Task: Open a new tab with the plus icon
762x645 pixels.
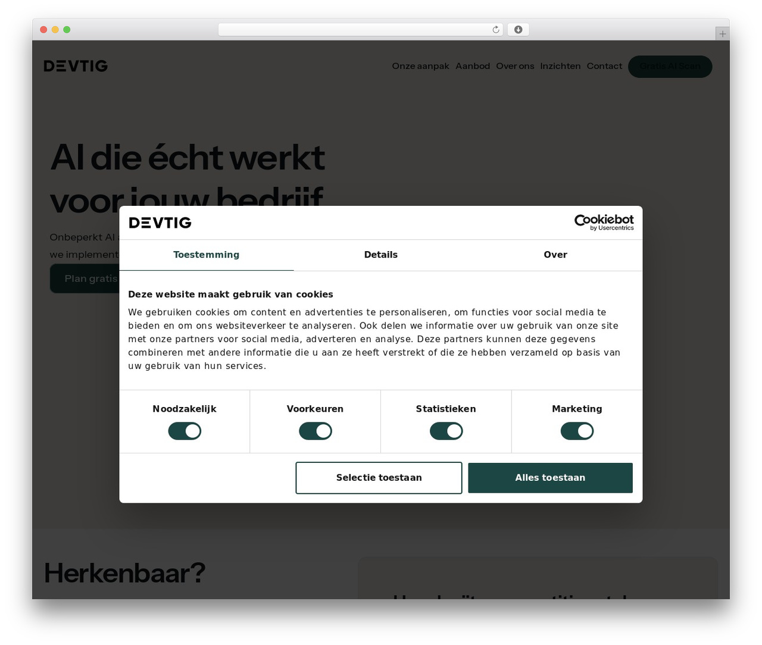Action: 722,34
